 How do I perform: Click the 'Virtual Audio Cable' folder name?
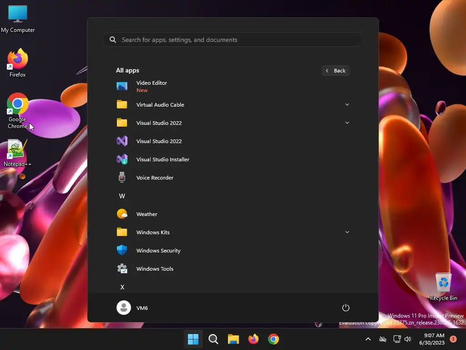point(160,104)
